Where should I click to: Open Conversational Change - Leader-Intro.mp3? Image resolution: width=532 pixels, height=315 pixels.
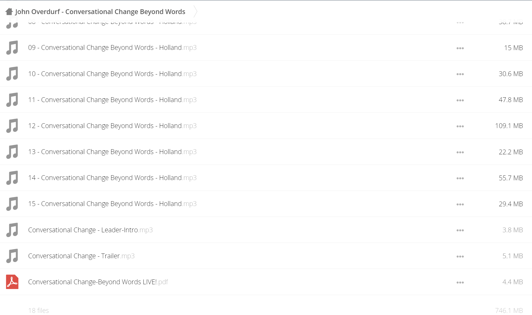coord(90,230)
